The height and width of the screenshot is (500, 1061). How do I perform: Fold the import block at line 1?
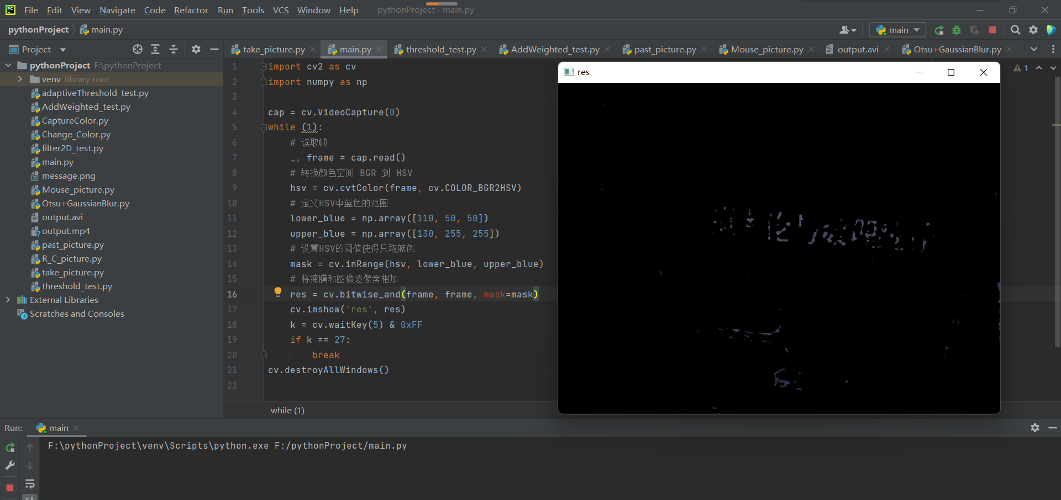coord(264,67)
